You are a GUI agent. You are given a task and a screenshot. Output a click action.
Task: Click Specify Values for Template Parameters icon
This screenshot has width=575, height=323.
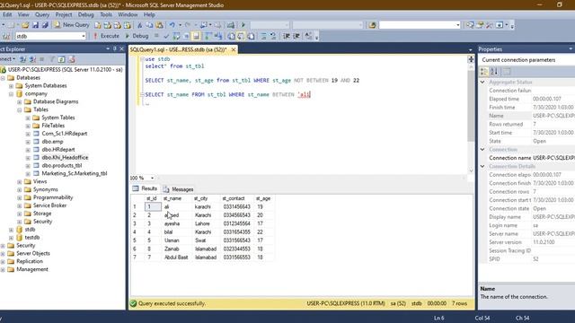pyautogui.click(x=308, y=36)
